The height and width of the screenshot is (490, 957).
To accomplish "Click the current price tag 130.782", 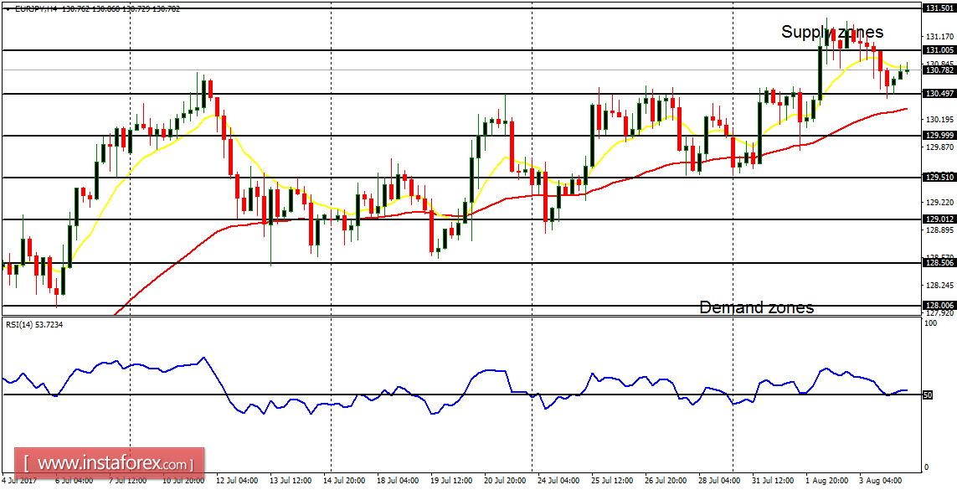I will 940,70.
